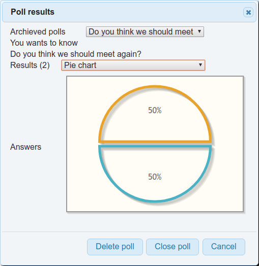
Task: Click the Delete poll button
Action: pyautogui.click(x=115, y=247)
